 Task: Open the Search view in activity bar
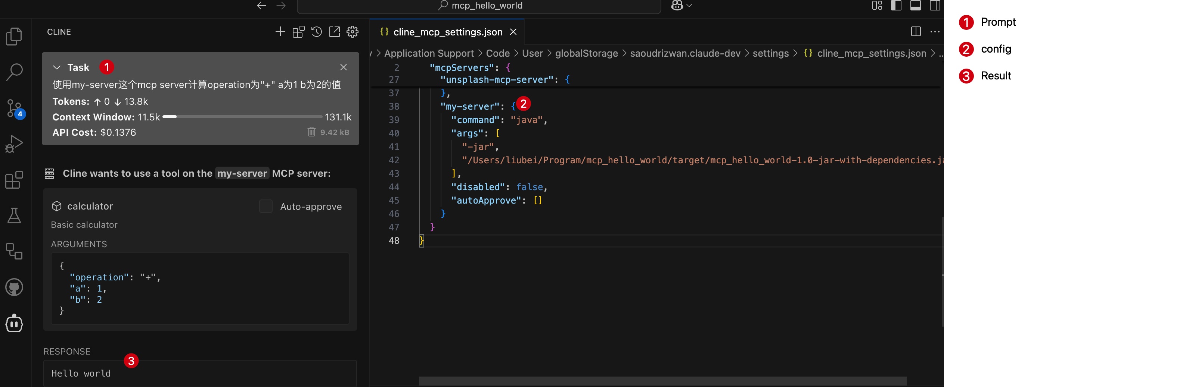14,72
